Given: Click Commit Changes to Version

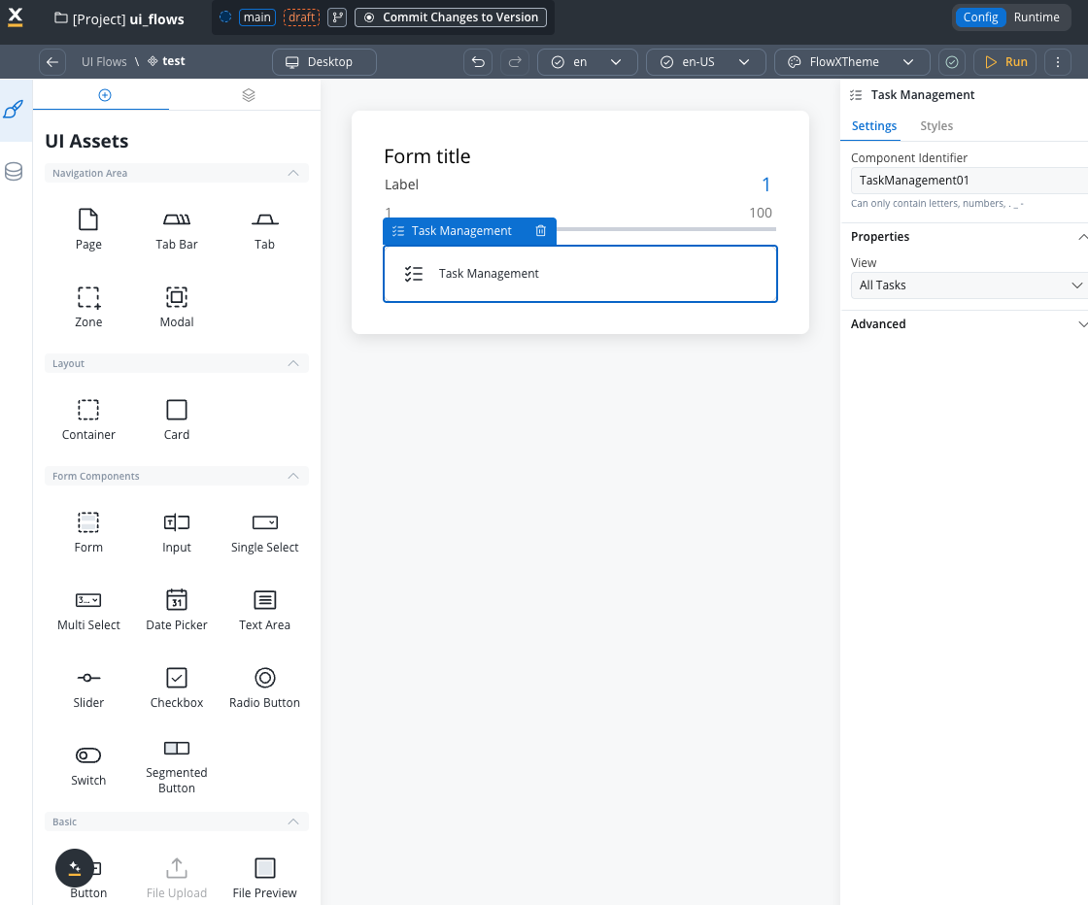Looking at the screenshot, I should (x=451, y=17).
